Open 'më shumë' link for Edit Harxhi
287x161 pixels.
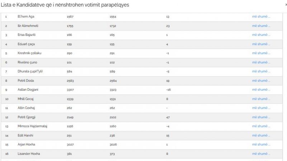coord(261,136)
